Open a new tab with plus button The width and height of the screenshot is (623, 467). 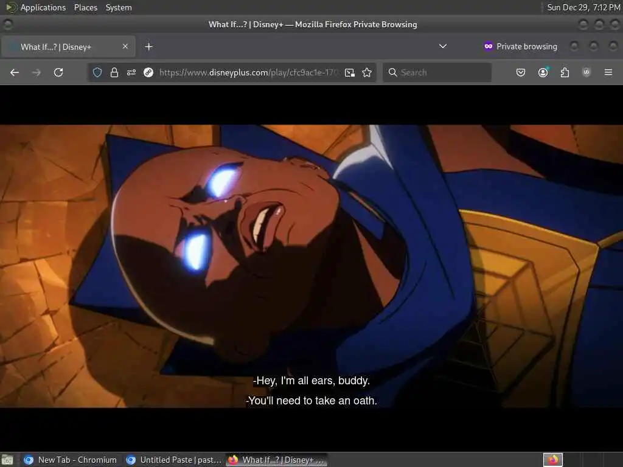click(148, 47)
